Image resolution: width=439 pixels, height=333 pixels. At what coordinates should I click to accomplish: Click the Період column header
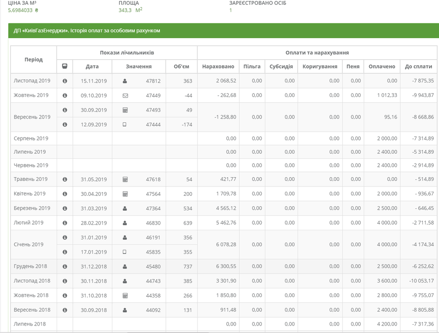[x=34, y=59]
